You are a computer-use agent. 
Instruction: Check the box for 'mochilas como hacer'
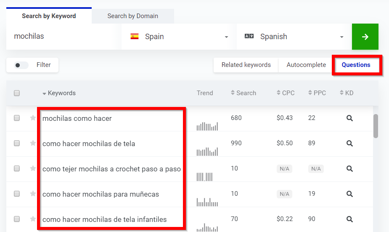(17, 118)
